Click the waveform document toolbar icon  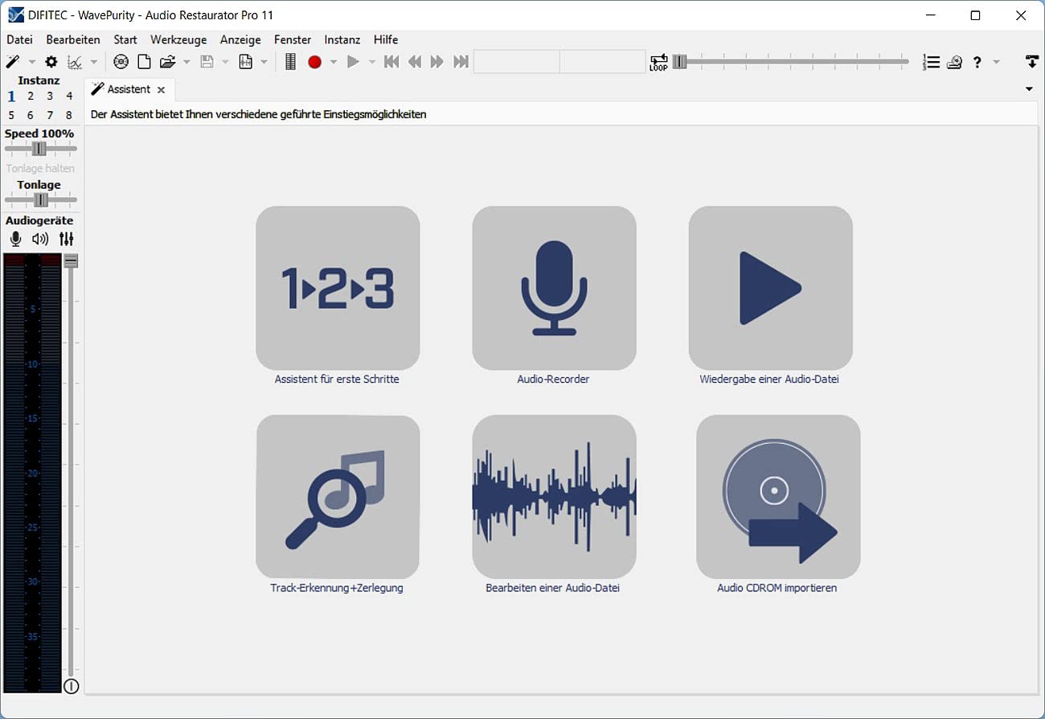pos(246,62)
